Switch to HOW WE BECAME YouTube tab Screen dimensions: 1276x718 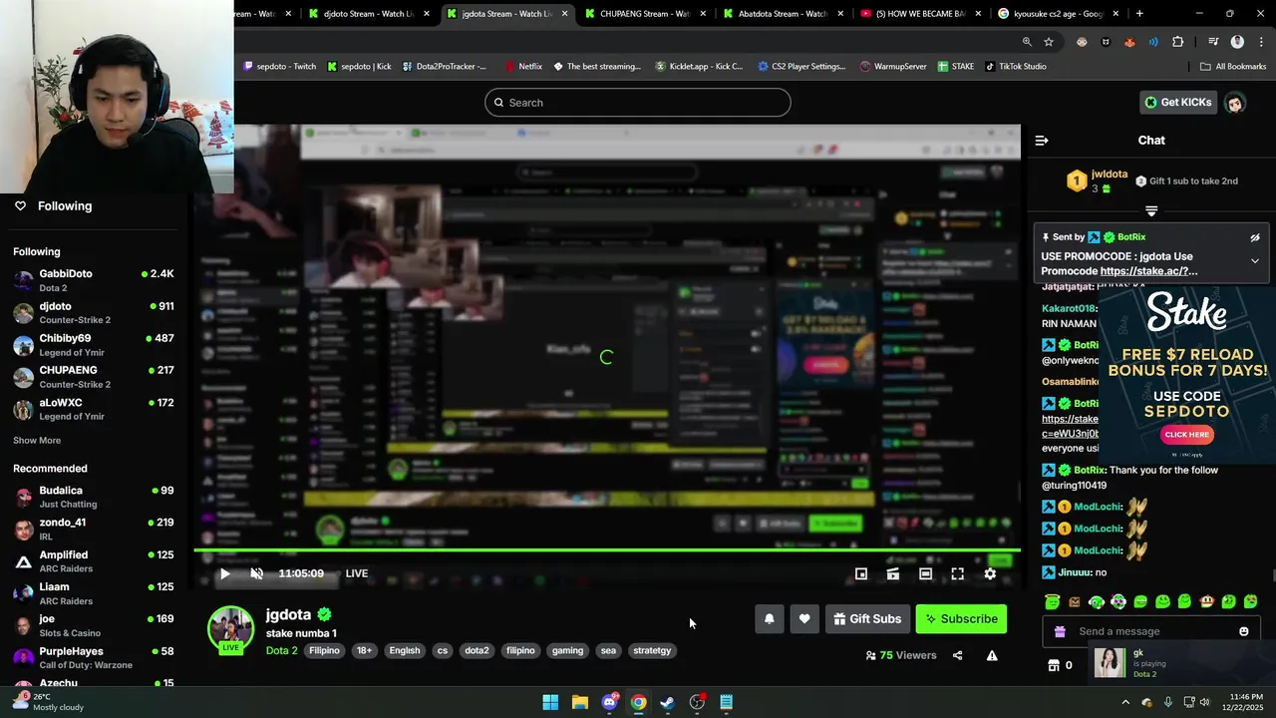921,14
